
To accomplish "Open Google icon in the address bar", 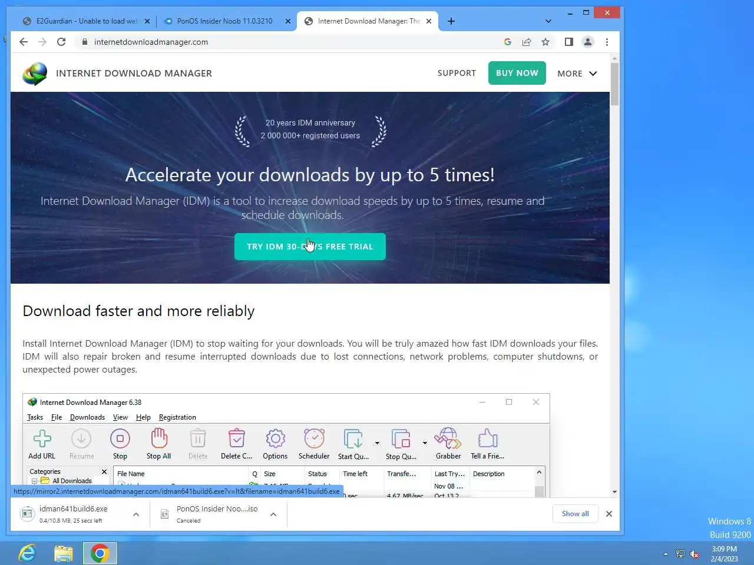I will pyautogui.click(x=508, y=42).
